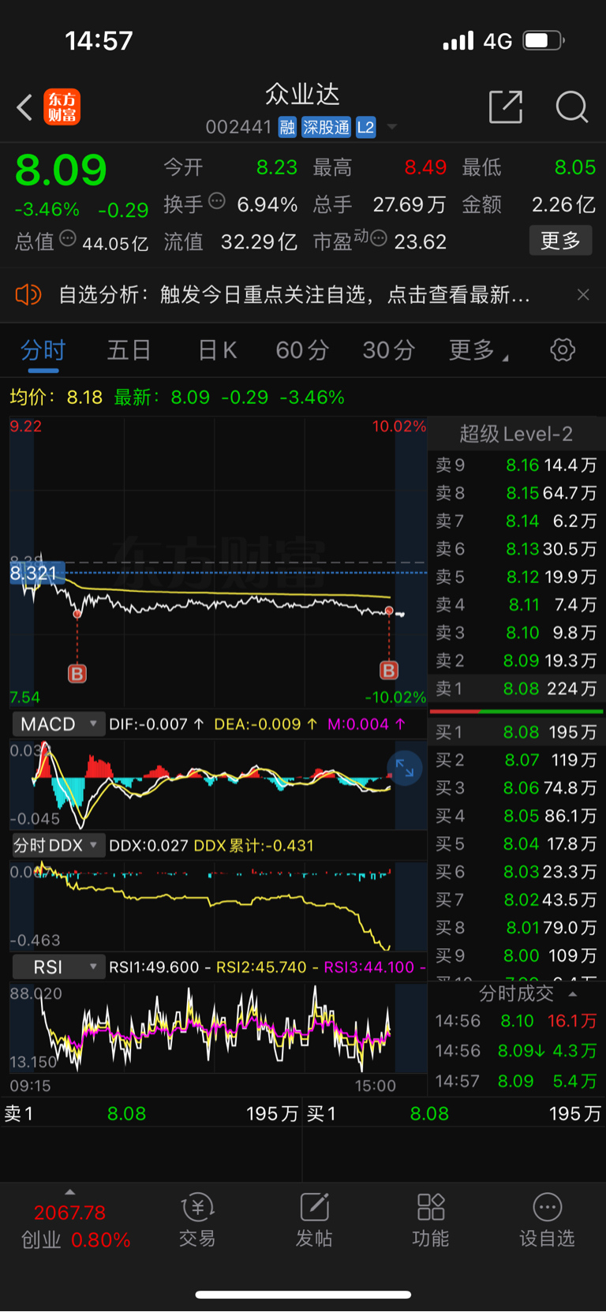This screenshot has height=1312, width=606.
Task: Open the 交易 trade icon
Action: tap(197, 1220)
